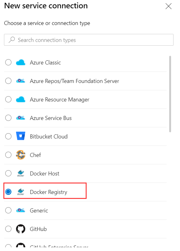
Task: Click the search magnifier icon
Action: 12,40
